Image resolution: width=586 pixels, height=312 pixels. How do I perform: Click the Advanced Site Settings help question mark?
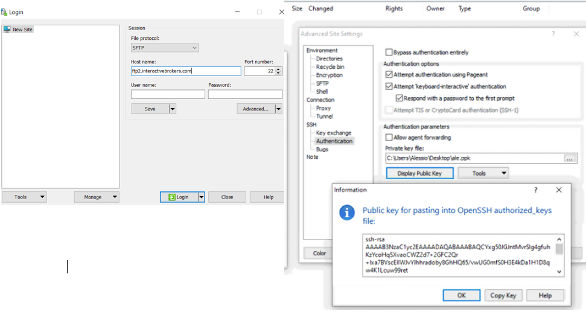click(x=553, y=34)
